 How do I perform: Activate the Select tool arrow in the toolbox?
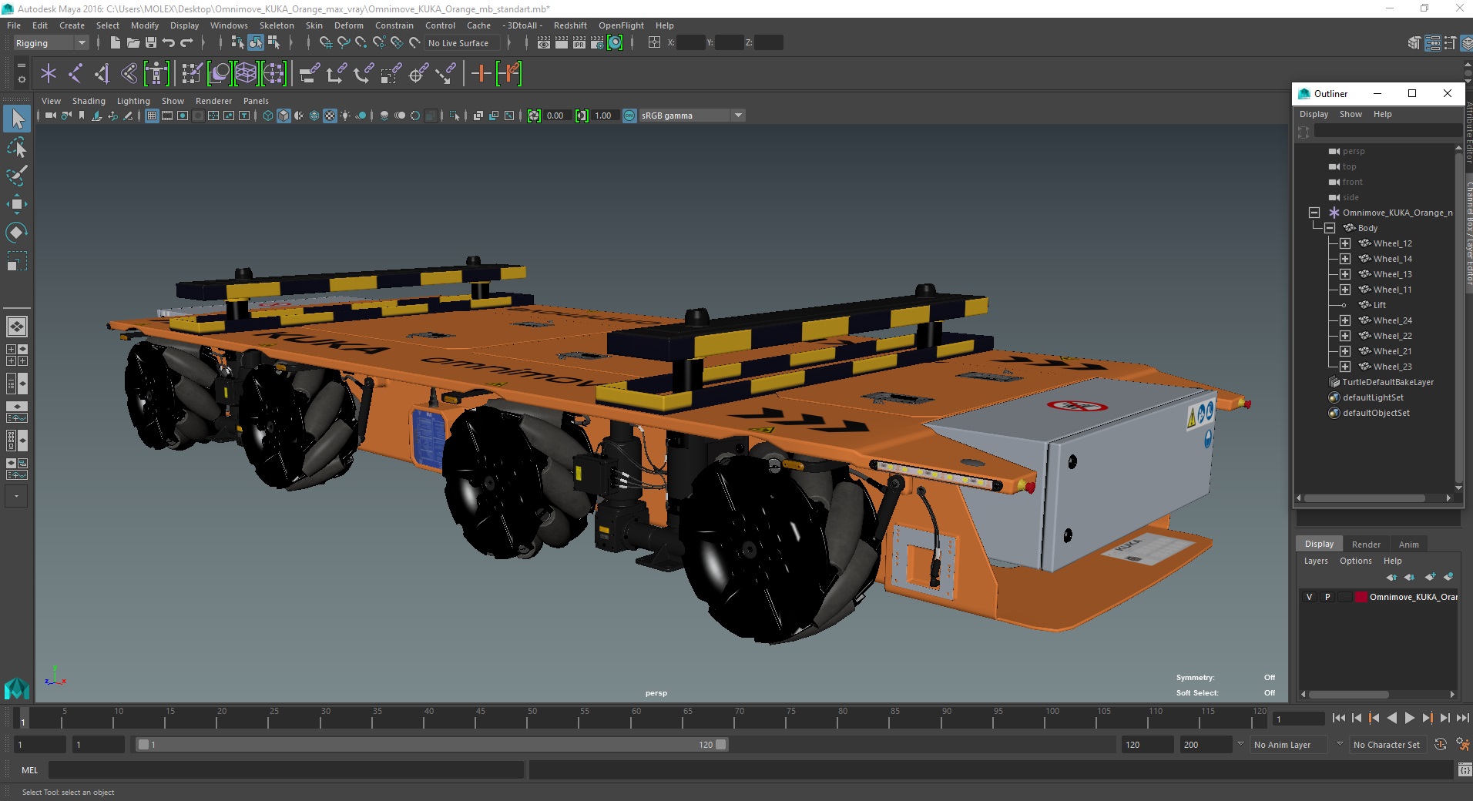17,119
